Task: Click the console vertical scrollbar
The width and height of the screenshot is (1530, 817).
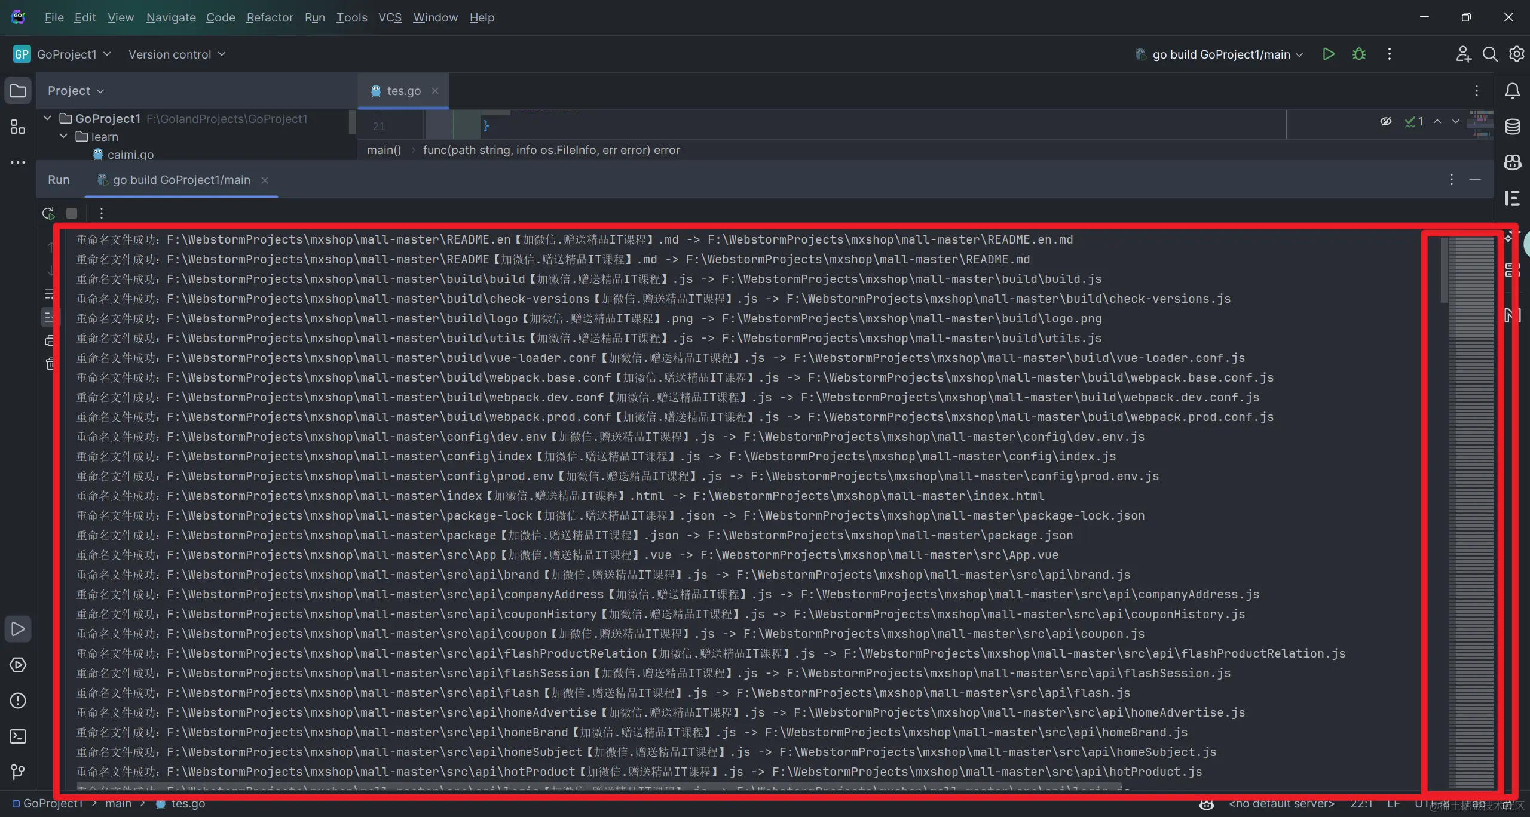Action: point(1445,269)
